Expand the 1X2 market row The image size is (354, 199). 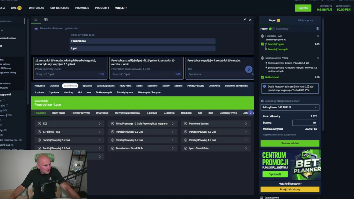[69, 124]
